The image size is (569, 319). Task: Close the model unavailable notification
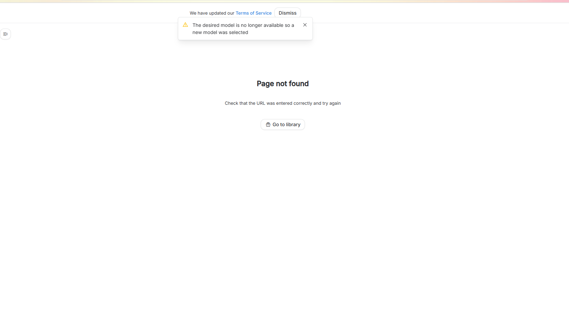[x=305, y=25]
